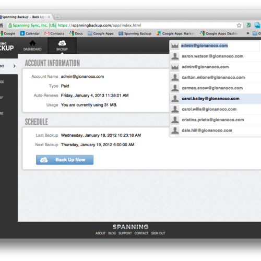Click the Type value Paid
Image resolution: width=261 pixels, height=261 pixels.
click(x=65, y=86)
